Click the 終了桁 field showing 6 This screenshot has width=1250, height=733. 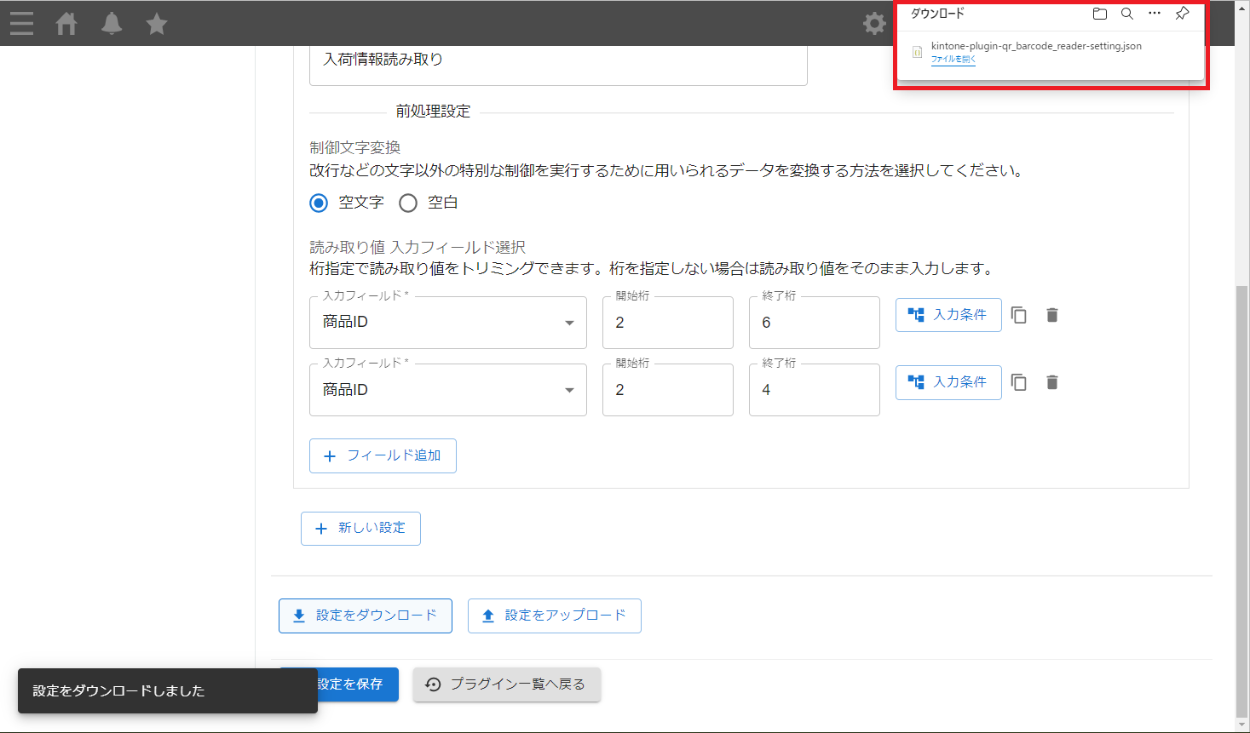click(x=812, y=323)
